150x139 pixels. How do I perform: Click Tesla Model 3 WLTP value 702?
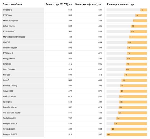tap(70, 118)
